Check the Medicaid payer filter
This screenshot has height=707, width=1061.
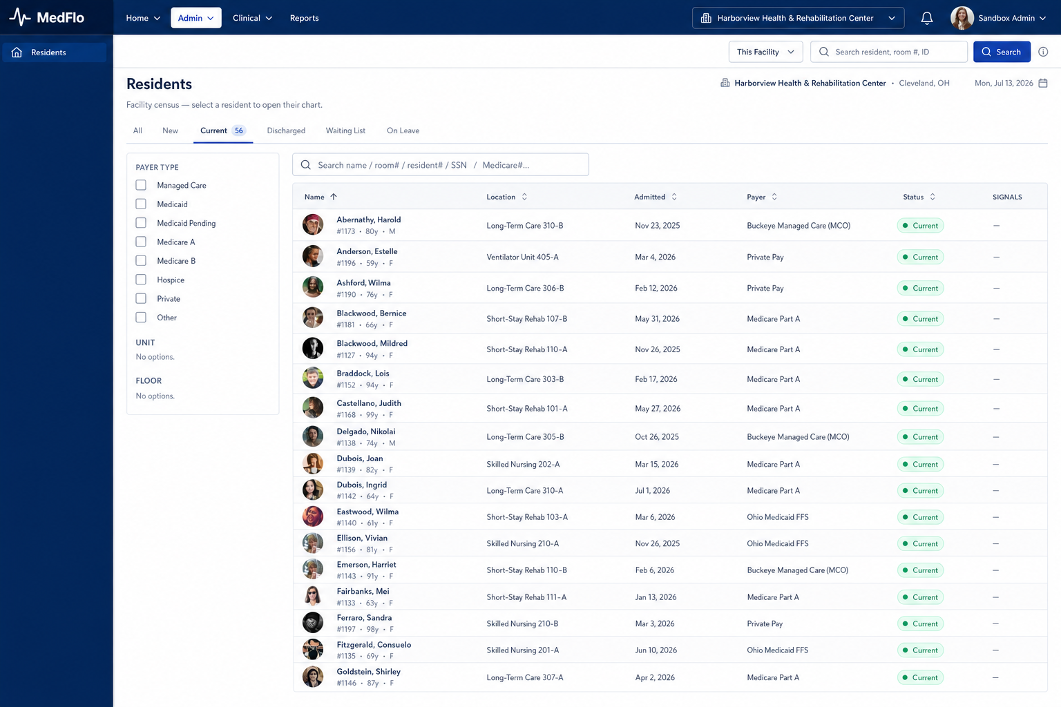click(x=141, y=204)
